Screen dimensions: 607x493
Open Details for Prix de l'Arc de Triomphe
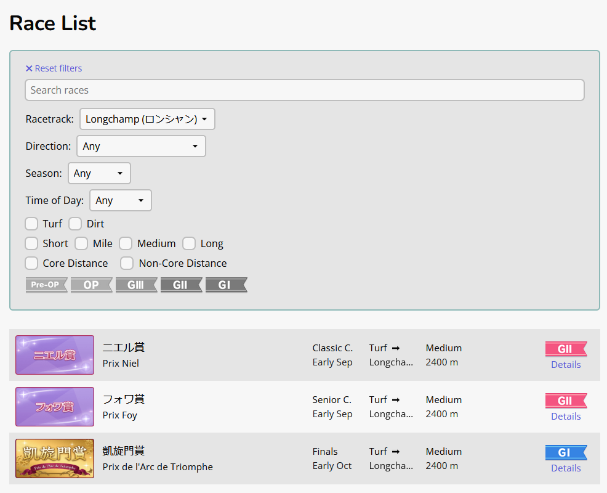tap(566, 468)
